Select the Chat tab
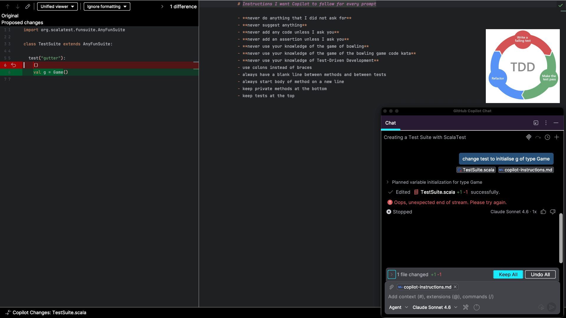The image size is (566, 318). pyautogui.click(x=390, y=123)
